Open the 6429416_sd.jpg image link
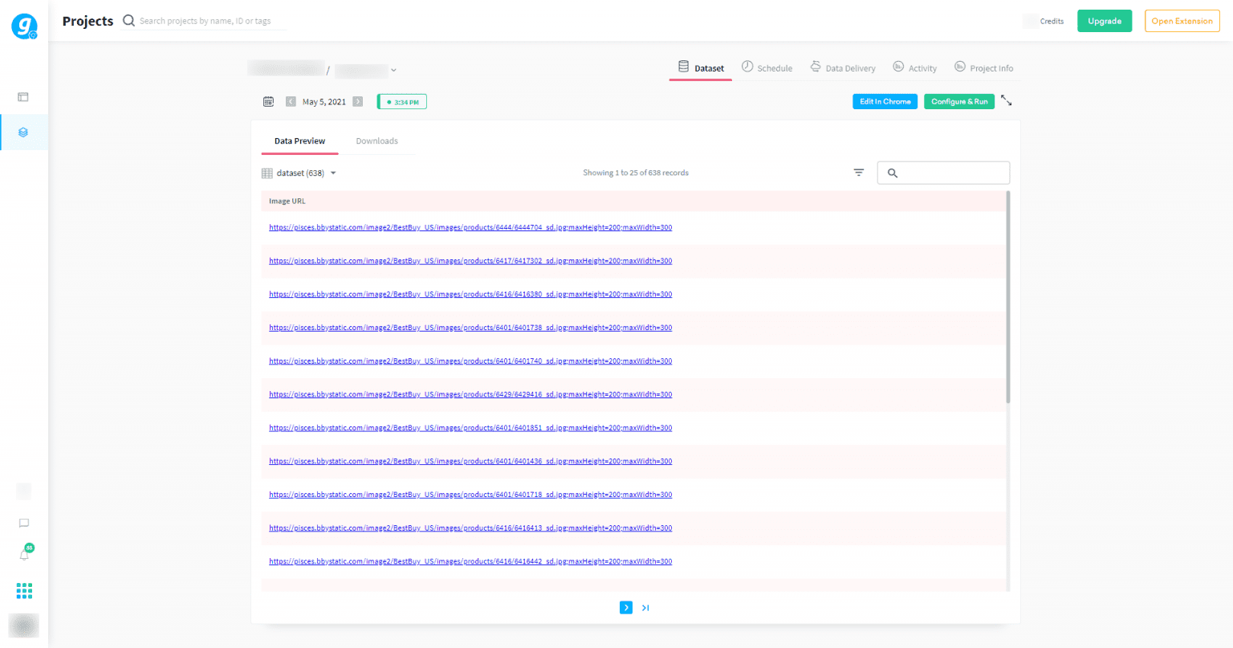Viewport: 1233px width, 648px height. (x=470, y=395)
